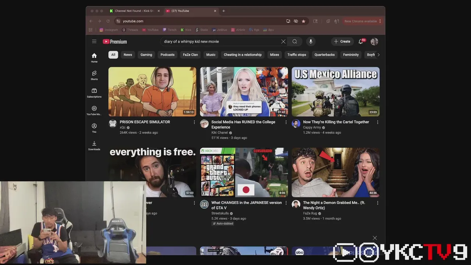Close the overlay with the X above watermark

coord(375,238)
